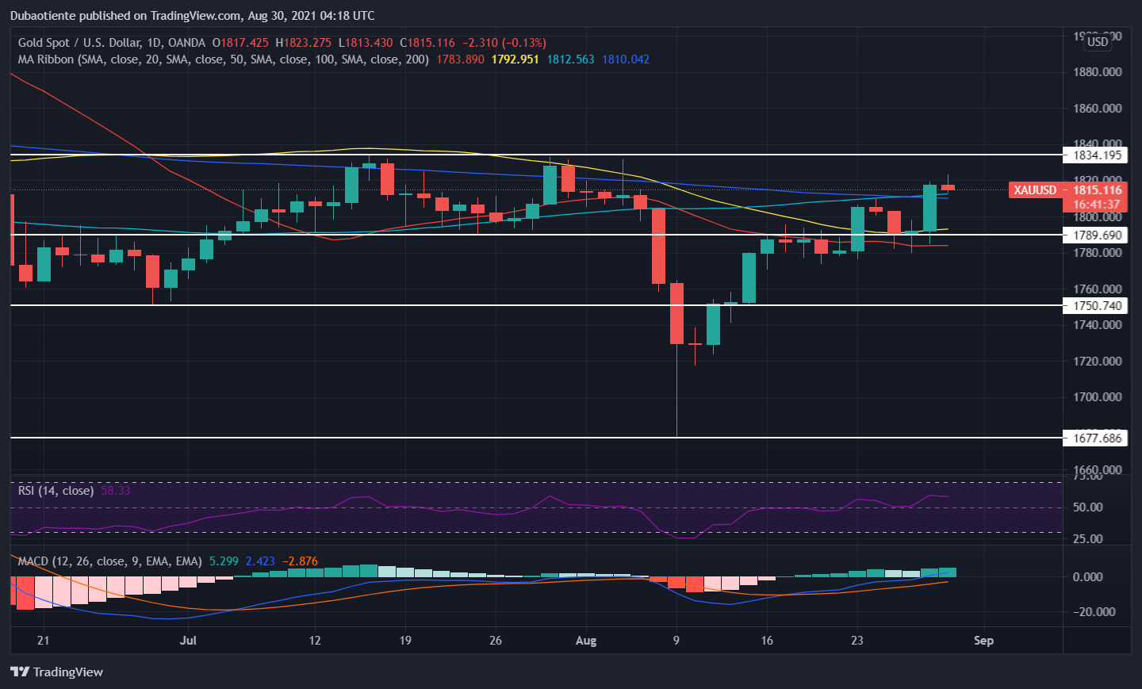Screen dimensions: 1142x689
Task: Click the MACD -20.000 axis label
Action: coord(1094,612)
